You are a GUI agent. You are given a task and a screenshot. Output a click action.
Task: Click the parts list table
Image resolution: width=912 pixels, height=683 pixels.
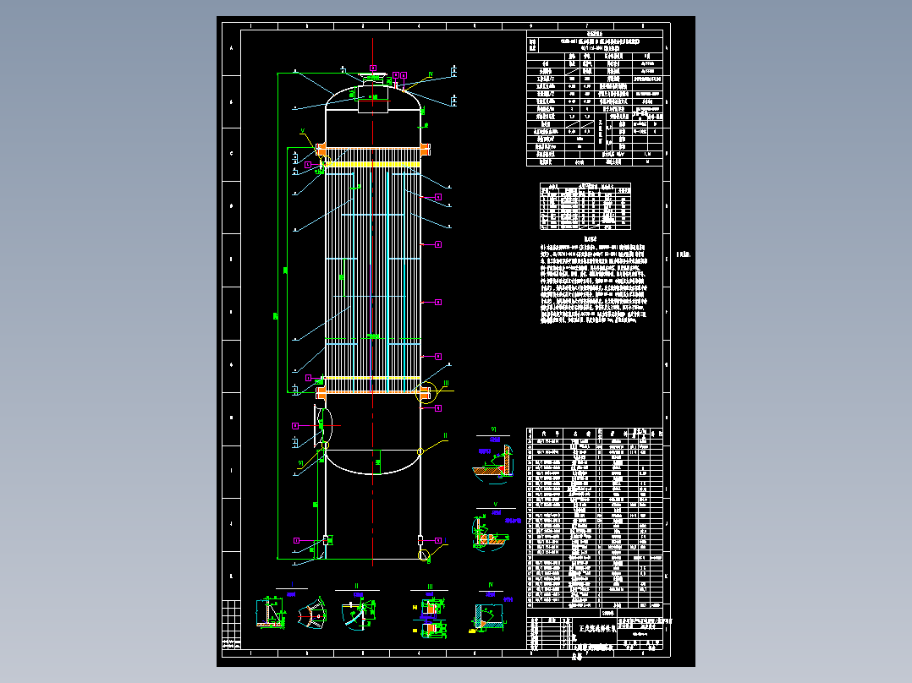(x=595, y=516)
